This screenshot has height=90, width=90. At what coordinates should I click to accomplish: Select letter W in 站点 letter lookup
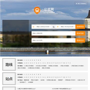pyautogui.click(x=64, y=77)
